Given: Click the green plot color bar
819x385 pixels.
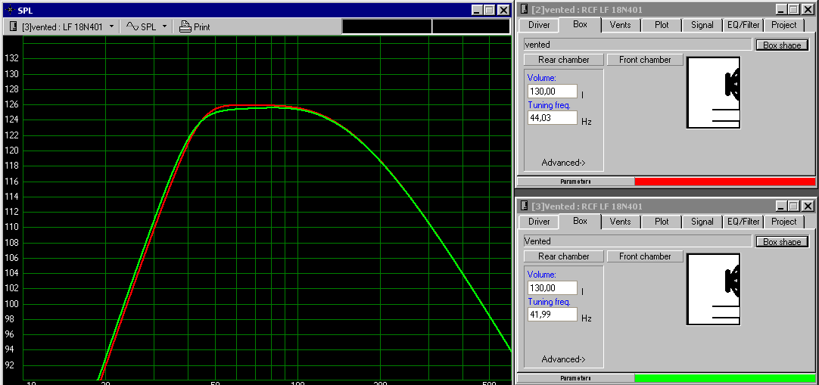Looking at the screenshot, I should pos(724,377).
